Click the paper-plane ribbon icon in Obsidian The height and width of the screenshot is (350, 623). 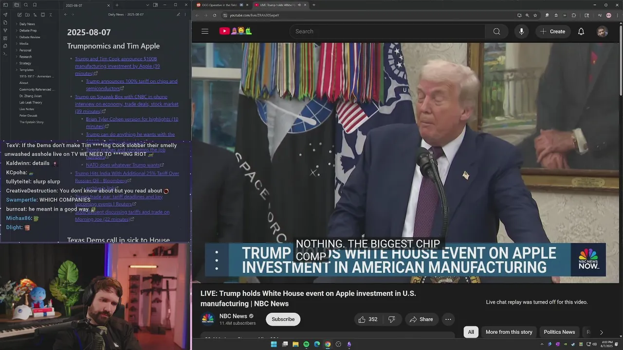(x=5, y=15)
